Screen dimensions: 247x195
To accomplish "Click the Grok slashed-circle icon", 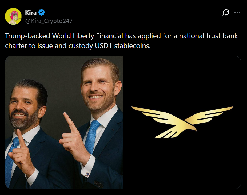I will click(226, 12).
